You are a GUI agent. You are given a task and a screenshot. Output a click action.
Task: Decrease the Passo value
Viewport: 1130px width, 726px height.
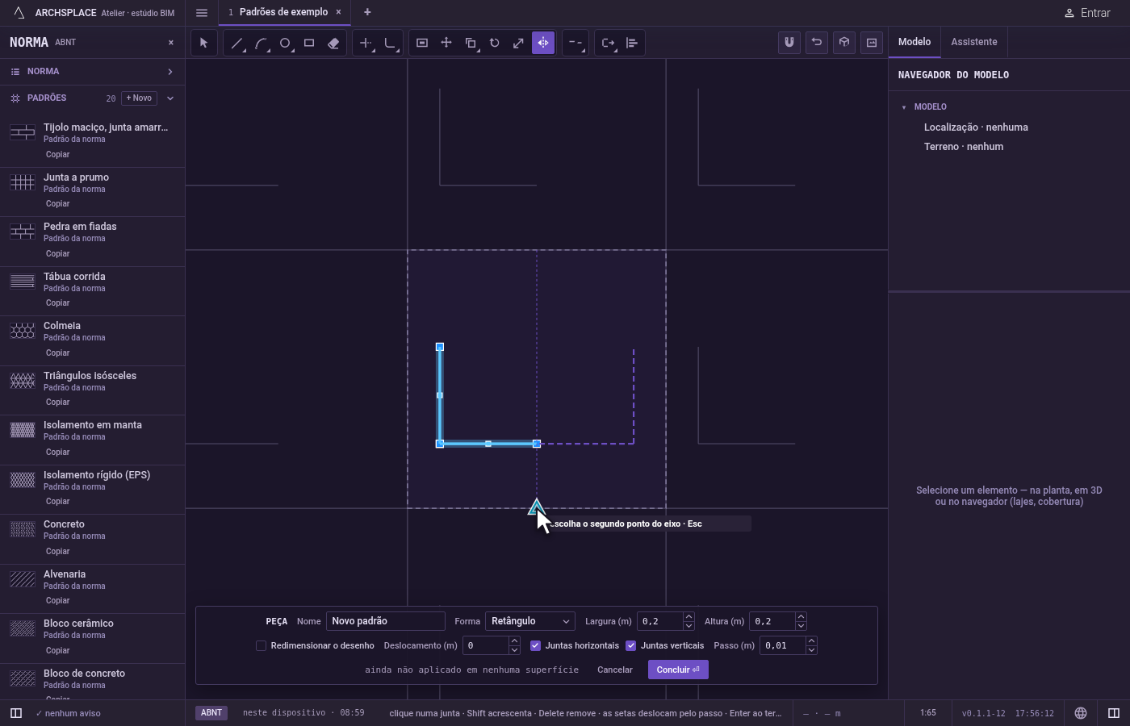pos(811,650)
